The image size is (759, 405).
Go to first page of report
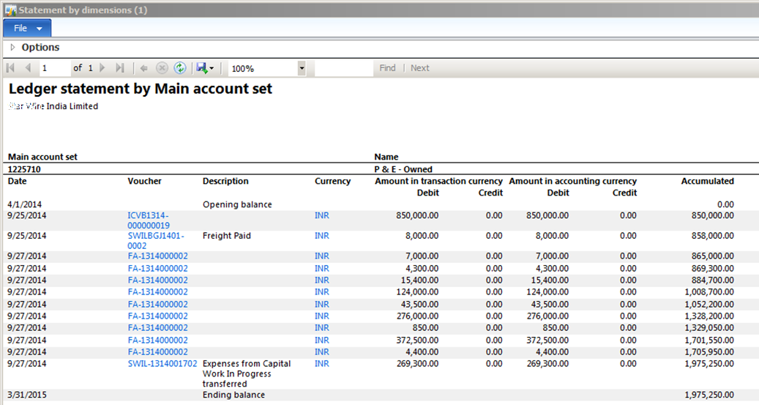pyautogui.click(x=11, y=68)
